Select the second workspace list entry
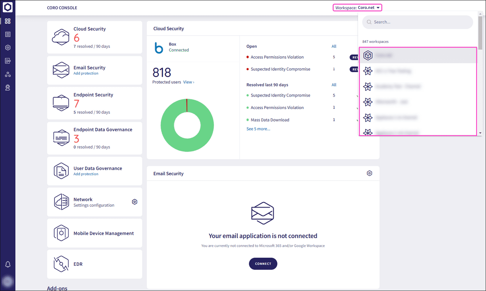The height and width of the screenshot is (291, 486). pos(418,71)
